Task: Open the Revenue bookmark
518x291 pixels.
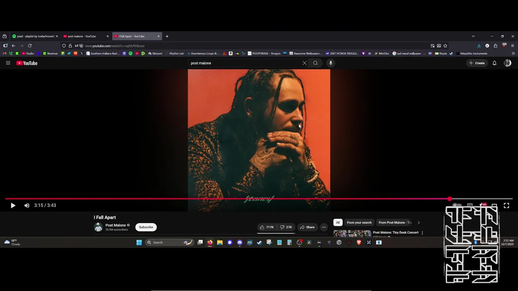Action: coord(50,53)
